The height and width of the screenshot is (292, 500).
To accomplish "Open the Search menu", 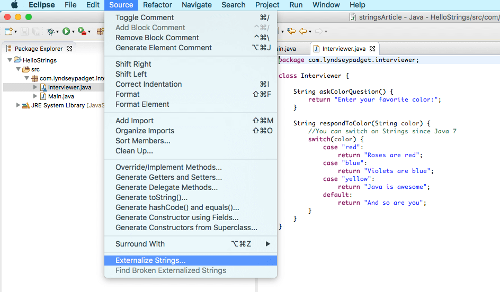I will [x=234, y=5].
